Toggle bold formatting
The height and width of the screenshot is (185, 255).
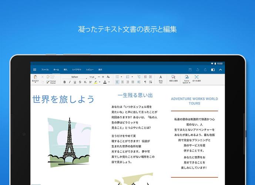click(64, 82)
